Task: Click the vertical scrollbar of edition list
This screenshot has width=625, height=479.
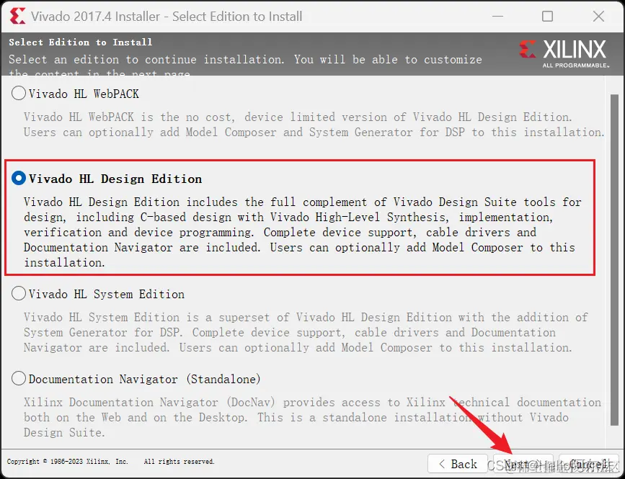Action: point(614,260)
